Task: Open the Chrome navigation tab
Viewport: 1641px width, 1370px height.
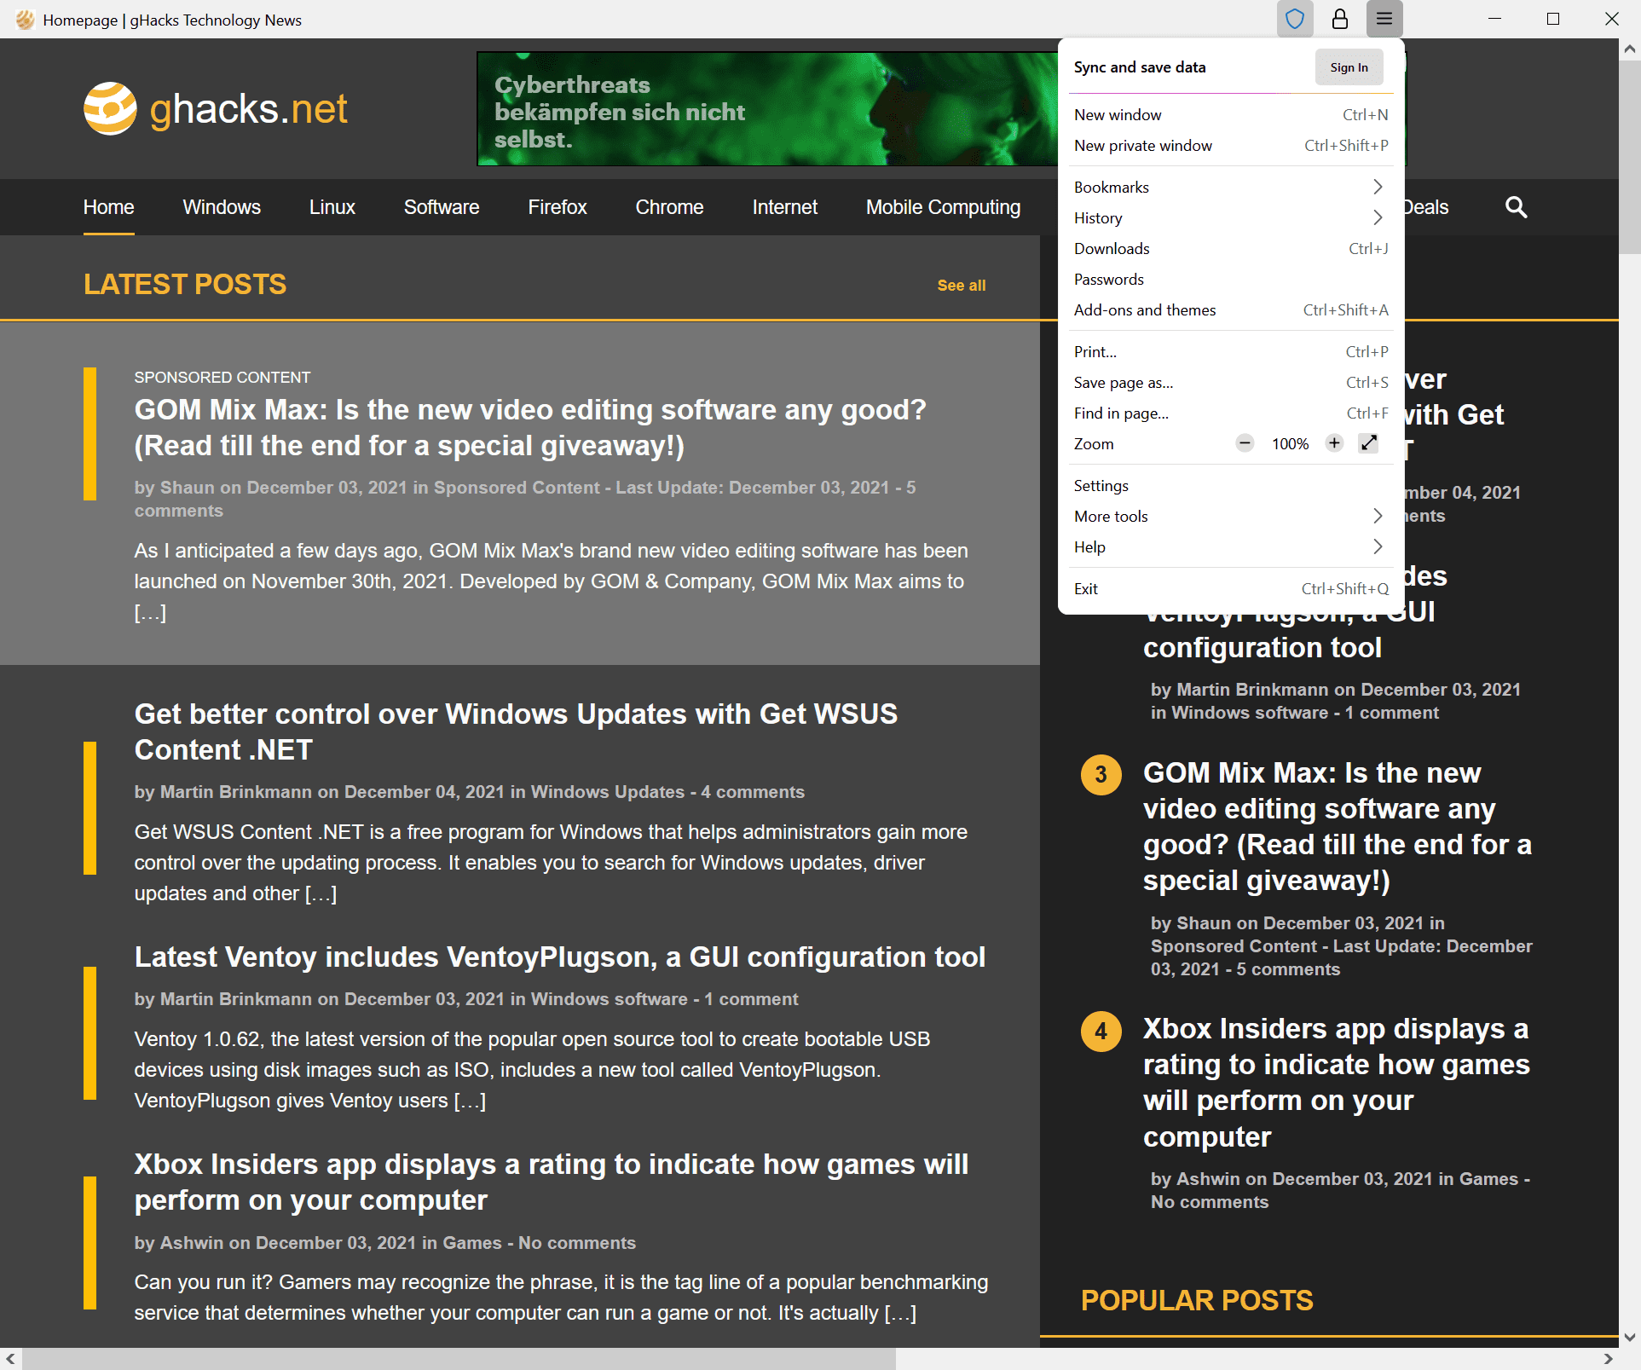Action: coord(669,207)
